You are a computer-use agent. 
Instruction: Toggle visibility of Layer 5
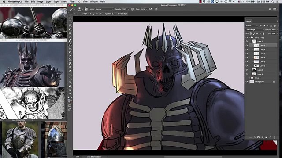click(247, 62)
